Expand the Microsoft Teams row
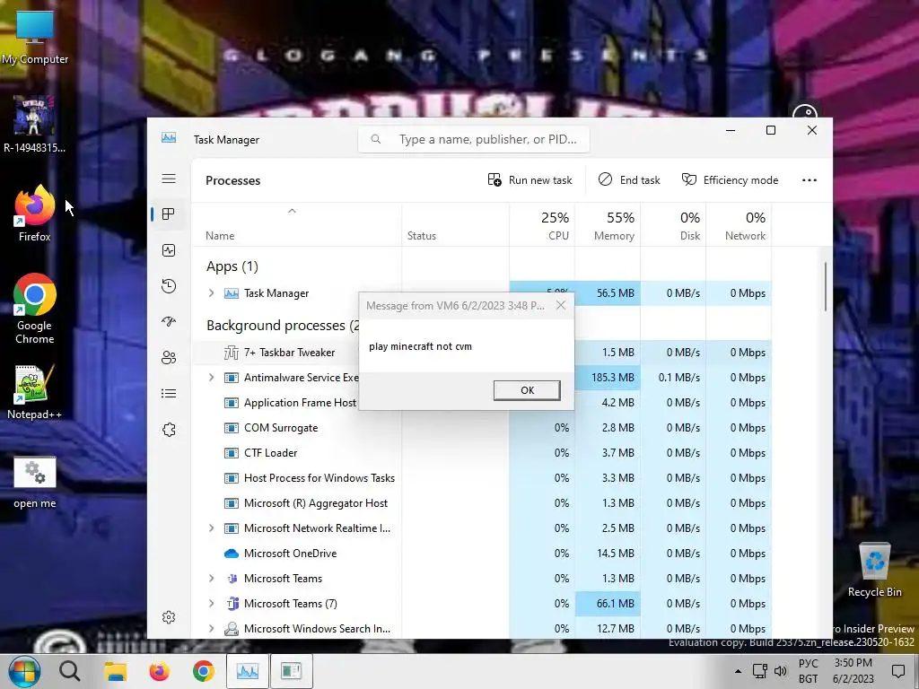The image size is (919, 689). click(211, 579)
